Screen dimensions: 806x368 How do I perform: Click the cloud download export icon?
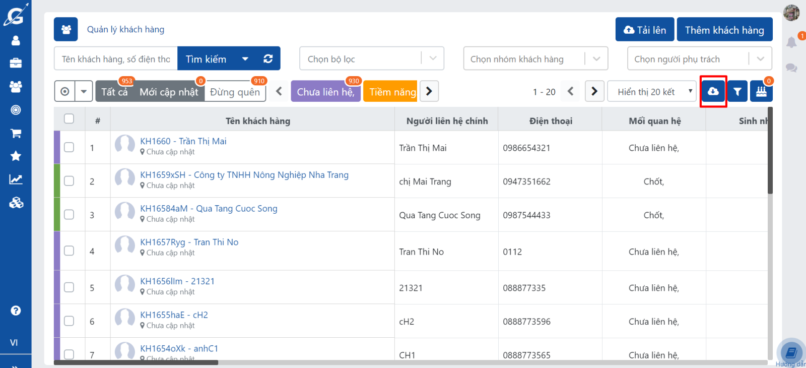713,91
